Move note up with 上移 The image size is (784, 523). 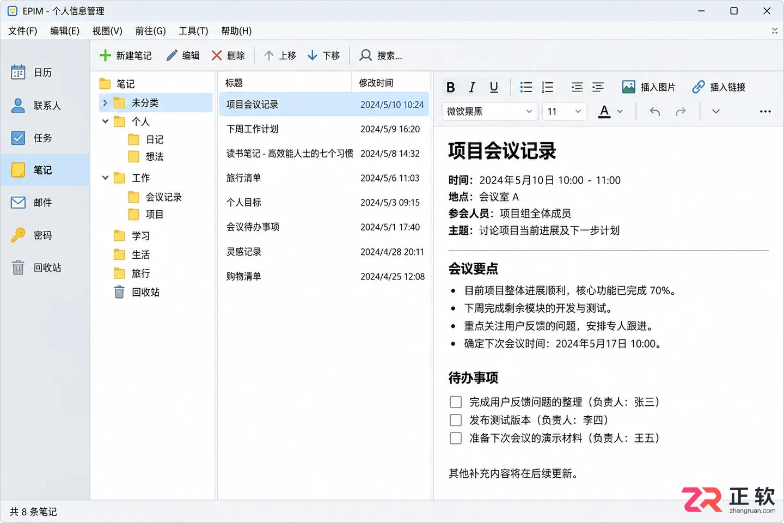280,56
